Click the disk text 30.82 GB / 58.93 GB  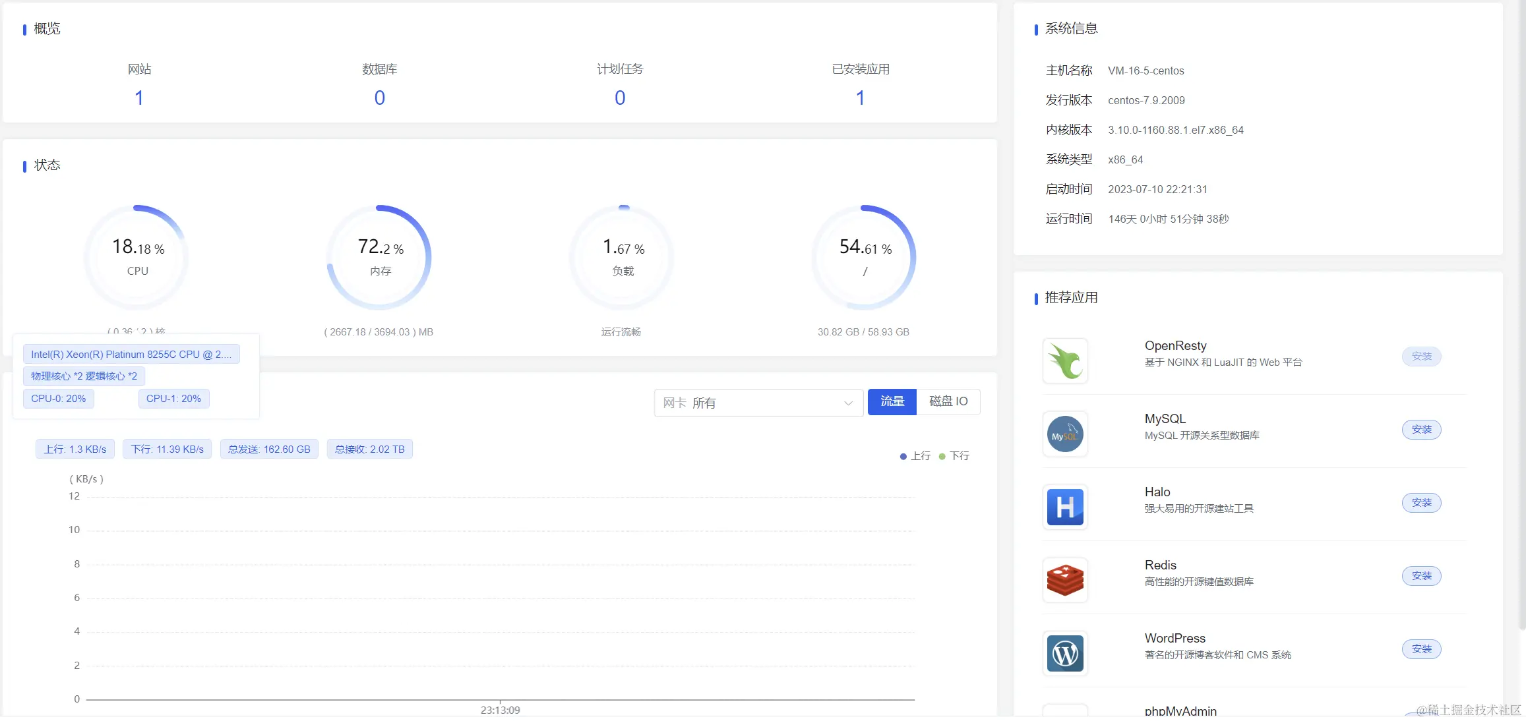(863, 332)
